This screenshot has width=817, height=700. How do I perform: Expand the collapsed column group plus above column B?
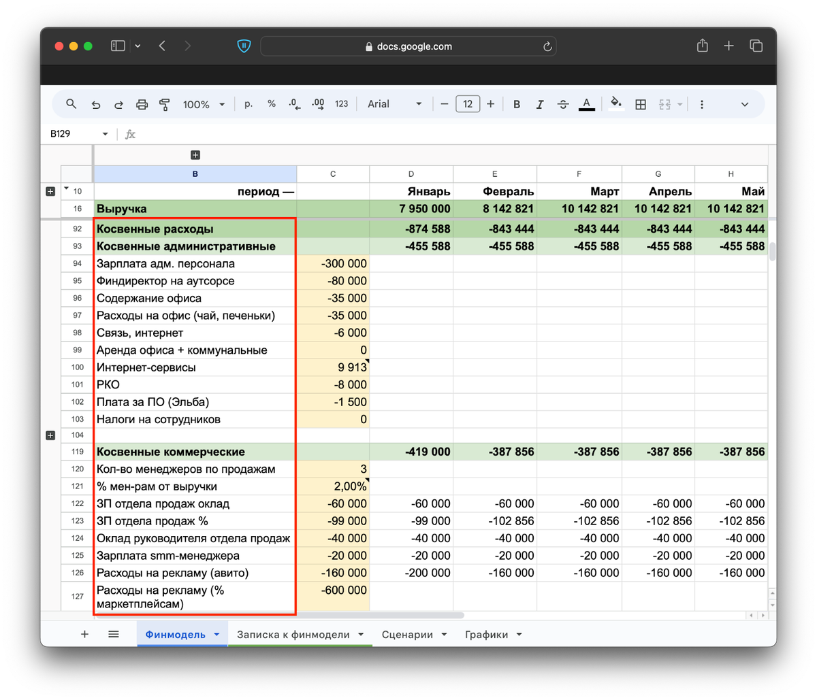tap(195, 155)
